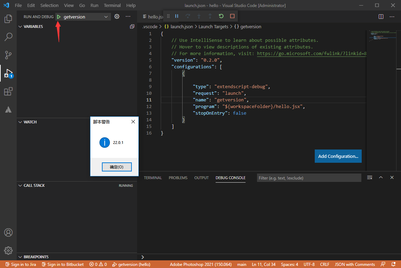Confirm the script warning with 确定(O)
This screenshot has height=268, width=401.
click(117, 167)
